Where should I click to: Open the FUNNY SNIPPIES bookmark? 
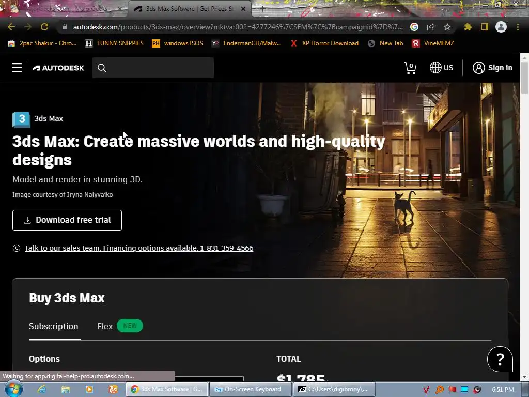point(114,43)
